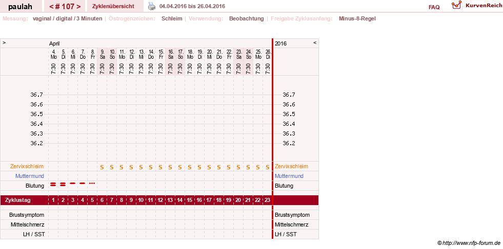Click the S mucus symbol on 11. Mo
This screenshot has width=503, height=249.
tap(122, 167)
